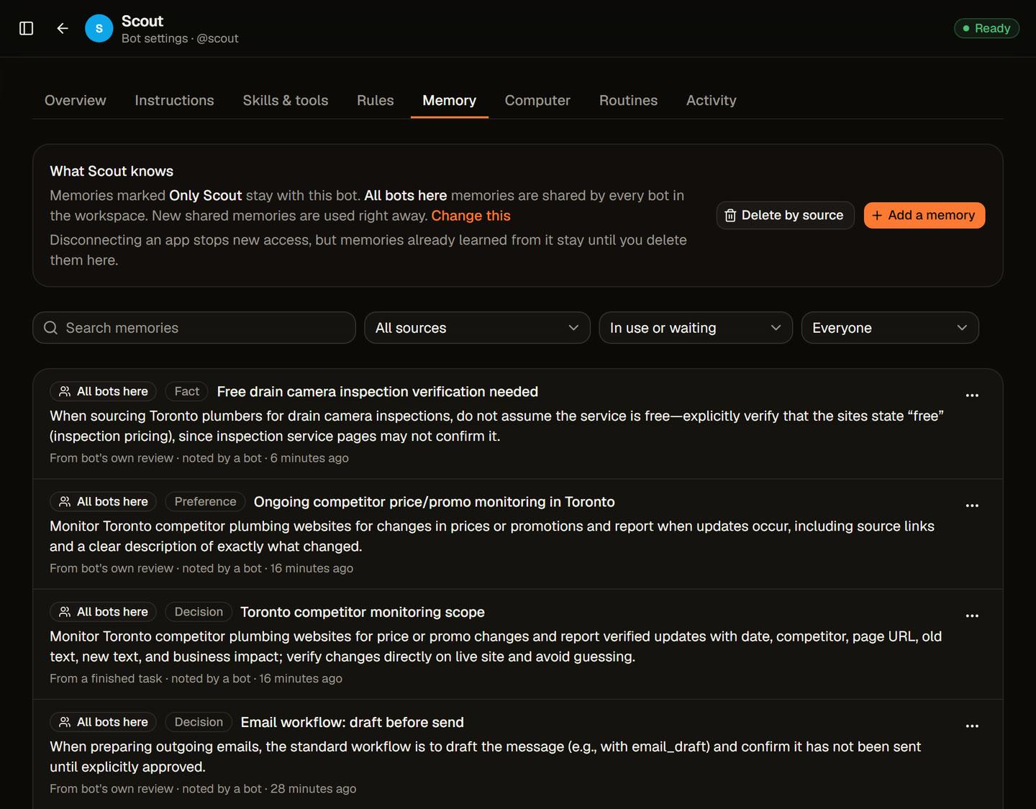
Task: Click Decision tag on Toronto monitoring scope memory
Action: pos(199,611)
